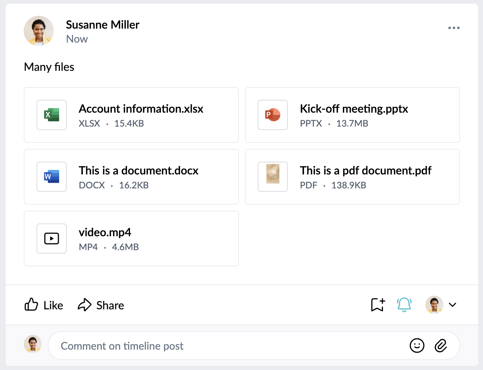Expand the user switcher chevron dropdown
The height and width of the screenshot is (370, 483).
click(452, 305)
